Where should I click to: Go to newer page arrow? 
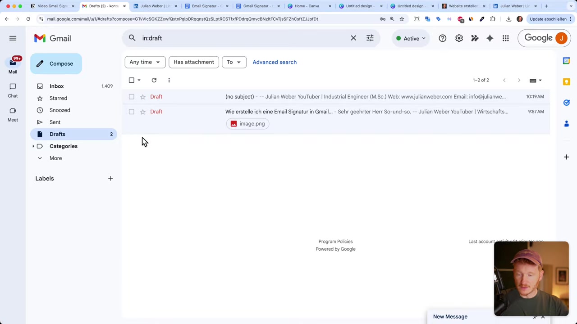coord(504,80)
